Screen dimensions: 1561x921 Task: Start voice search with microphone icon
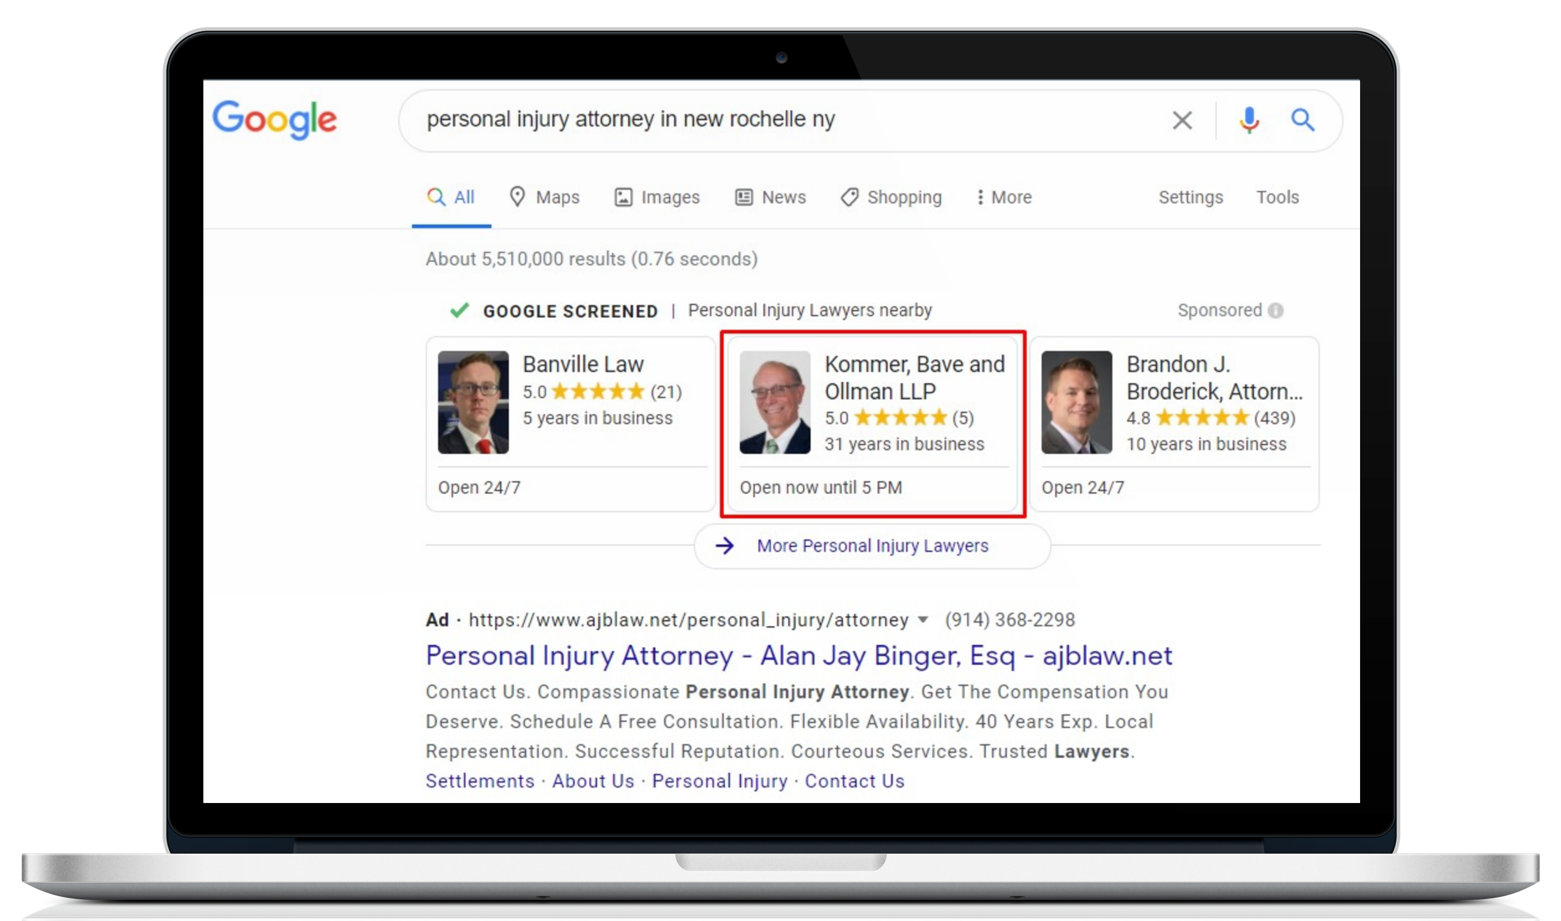click(x=1249, y=120)
